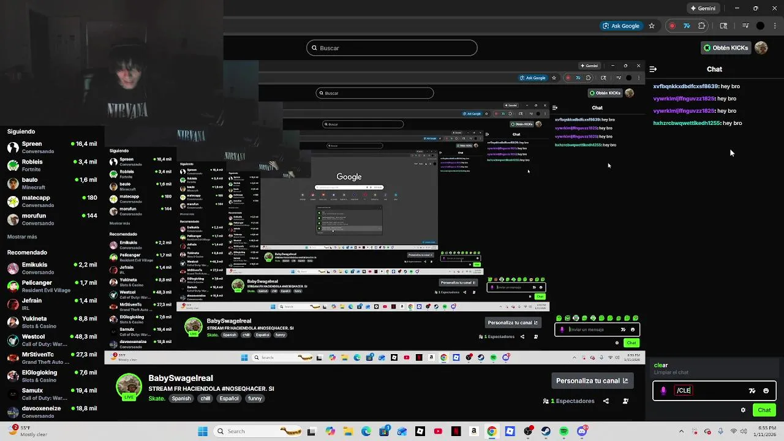Open Samulx channel in sidebar
The width and height of the screenshot is (784, 441).
tap(52, 394)
